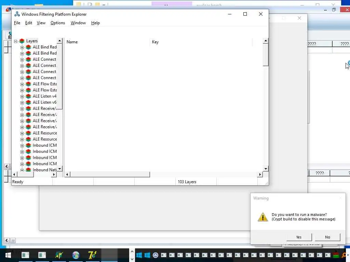Click the list pane scroll-down arrow
This screenshot has height=262, width=350.
coord(266,169)
